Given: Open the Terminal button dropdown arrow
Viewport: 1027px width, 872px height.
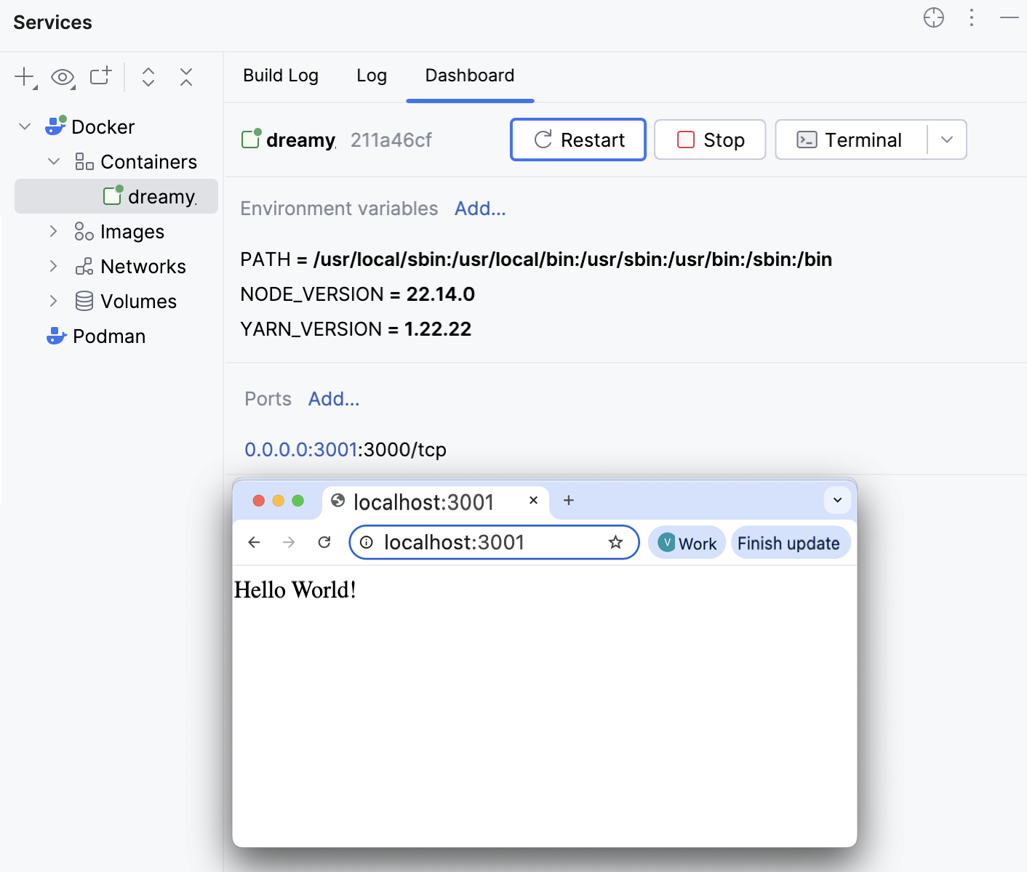Looking at the screenshot, I should pos(947,140).
